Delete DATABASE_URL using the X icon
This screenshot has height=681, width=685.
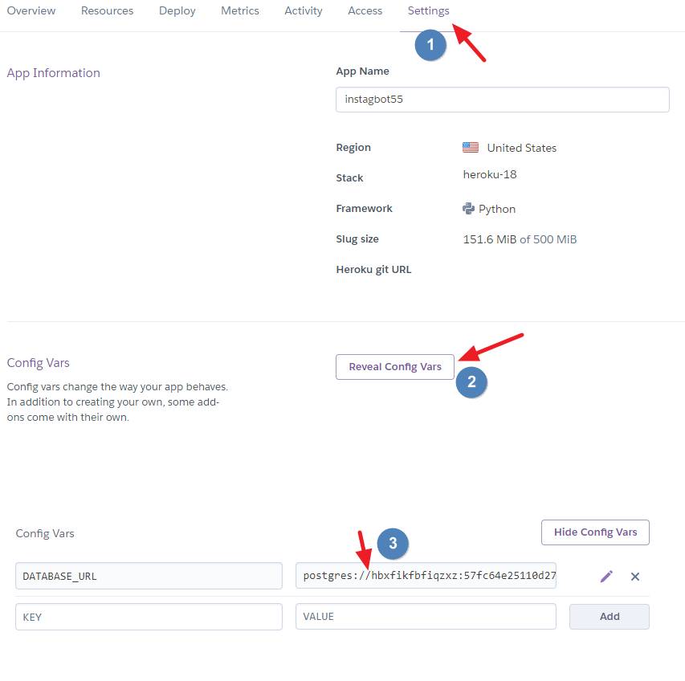tap(635, 577)
